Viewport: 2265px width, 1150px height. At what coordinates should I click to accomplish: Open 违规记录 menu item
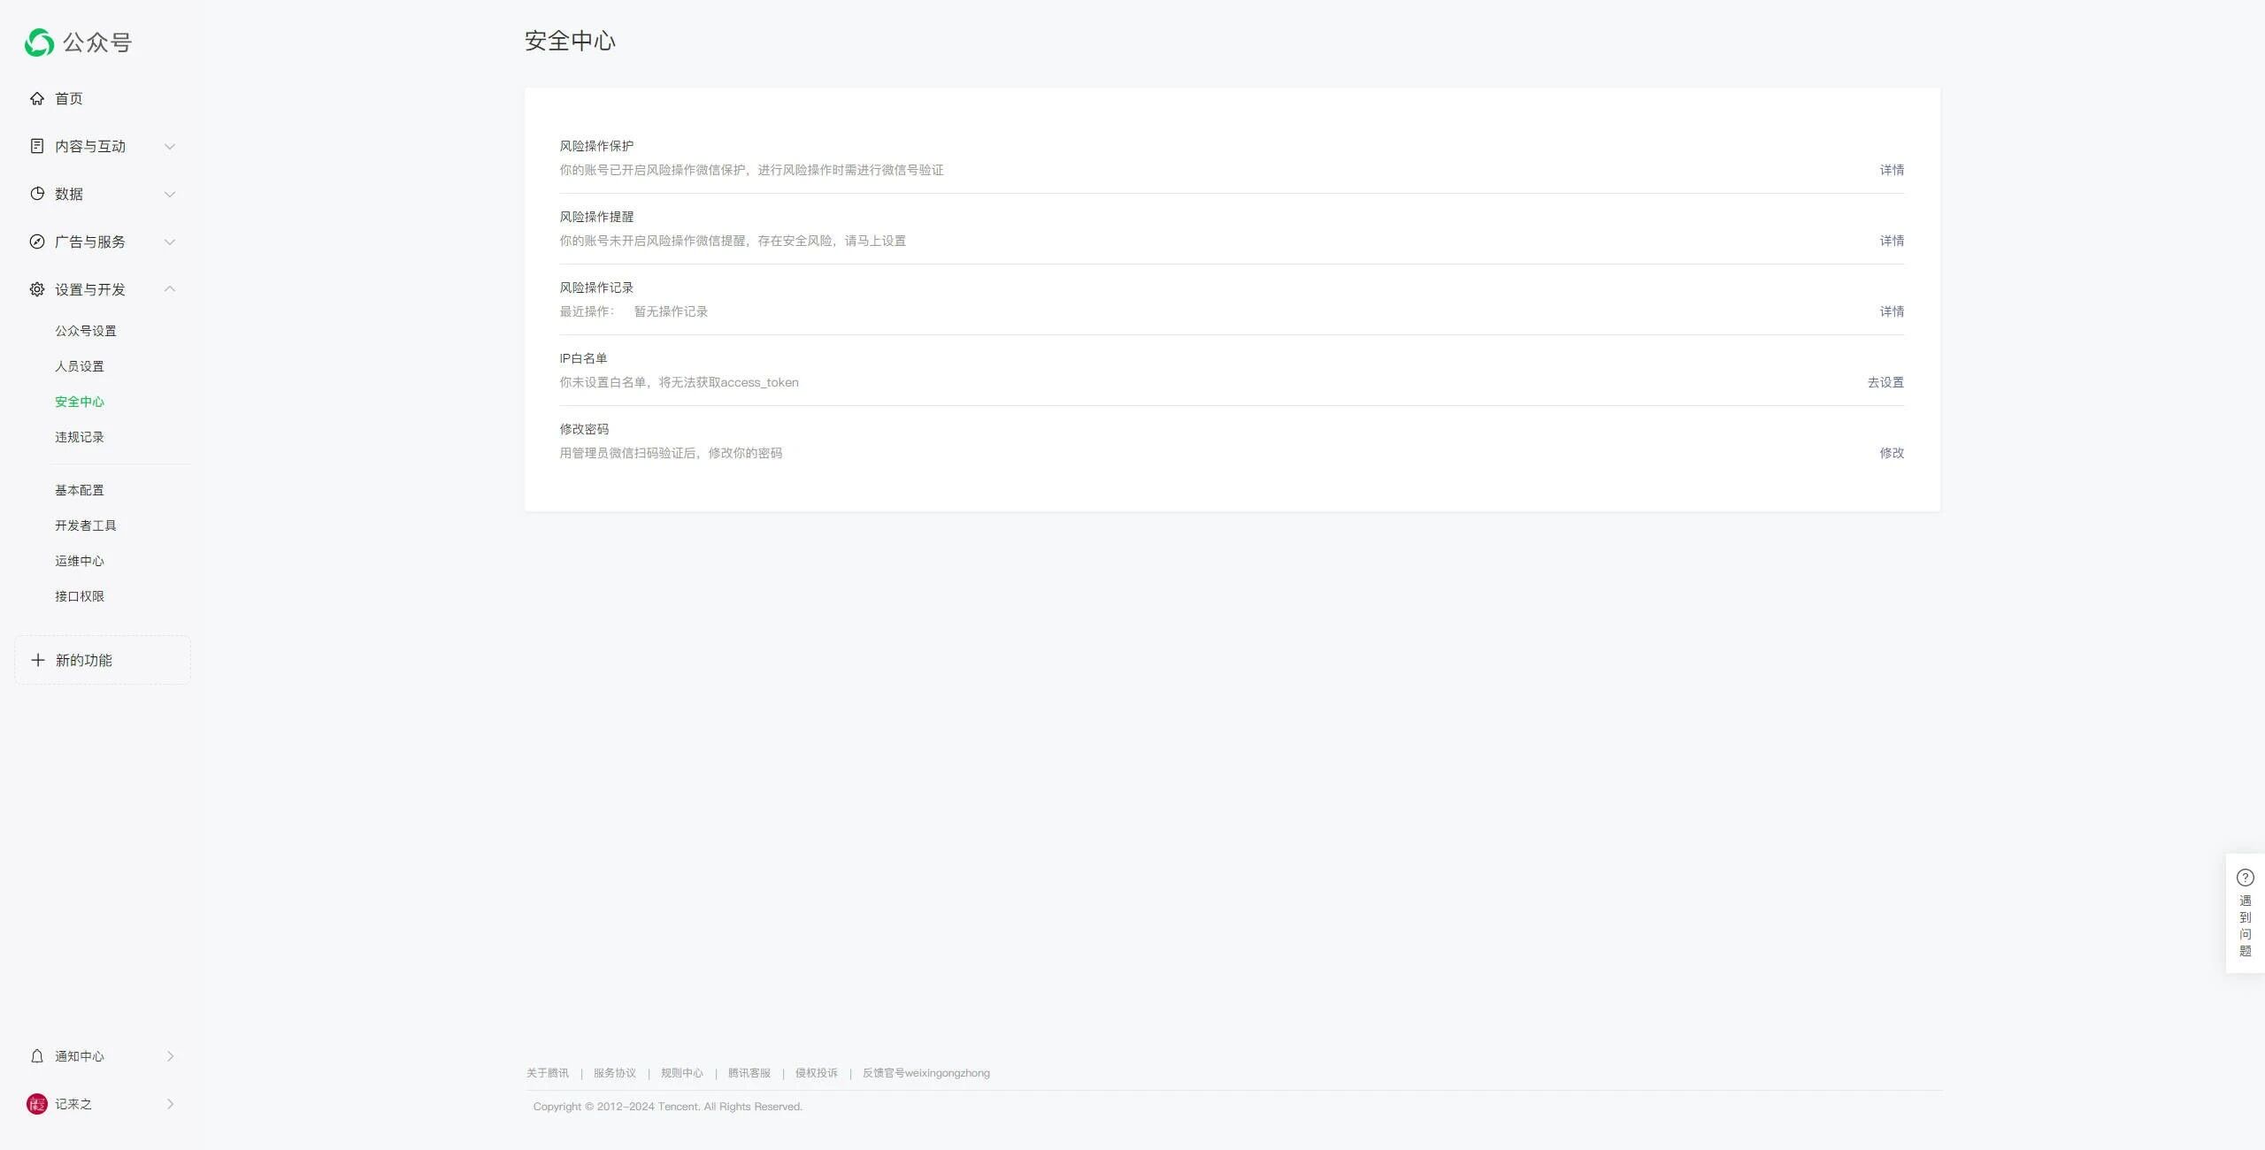[x=80, y=437]
